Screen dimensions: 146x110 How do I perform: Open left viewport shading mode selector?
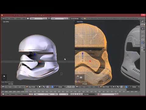pos(40,87)
